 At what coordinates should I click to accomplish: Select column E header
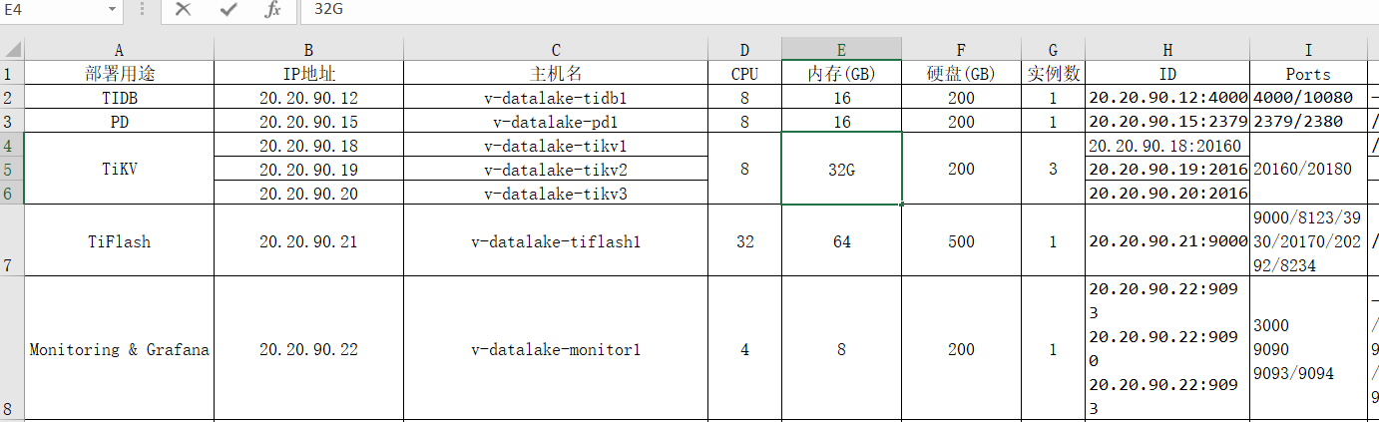[841, 50]
